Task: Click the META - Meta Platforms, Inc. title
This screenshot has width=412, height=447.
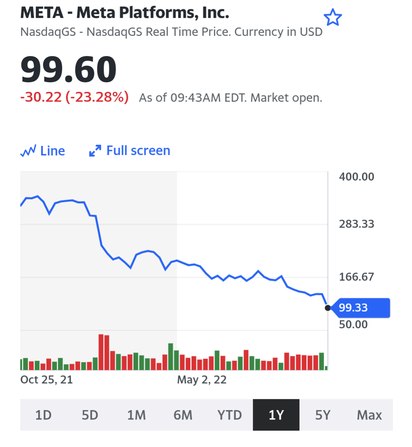Action: (124, 13)
